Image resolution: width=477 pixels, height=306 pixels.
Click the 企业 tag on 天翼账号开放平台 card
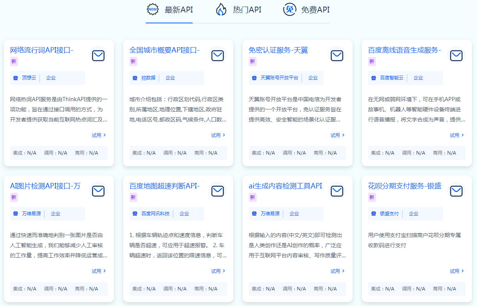tap(313, 77)
